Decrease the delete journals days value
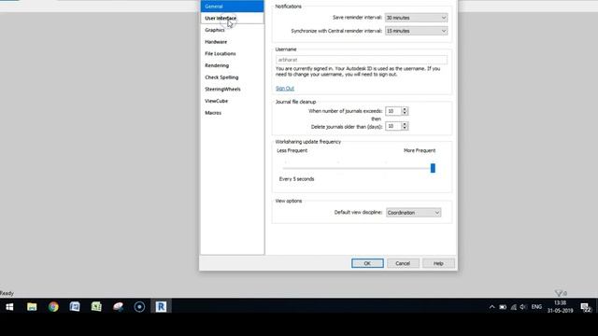The width and height of the screenshot is (598, 336). [x=405, y=129]
